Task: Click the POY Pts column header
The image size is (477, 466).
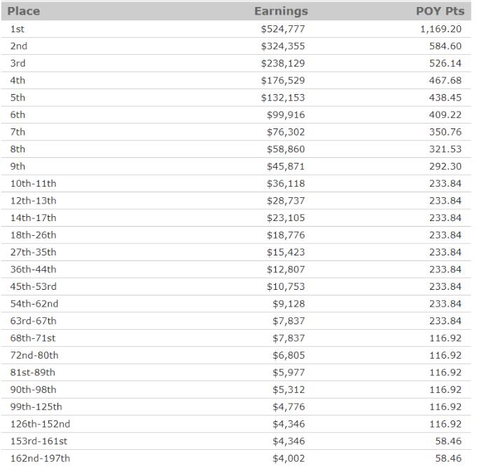Action: [x=438, y=11]
